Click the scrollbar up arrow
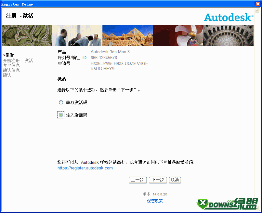 click(x=257, y=11)
